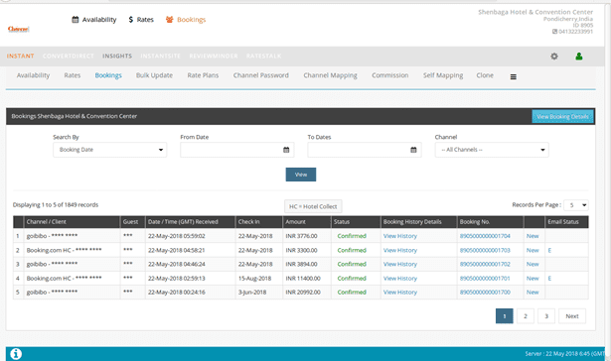
Task: Click the info icon in footer bar
Action: tap(16, 354)
